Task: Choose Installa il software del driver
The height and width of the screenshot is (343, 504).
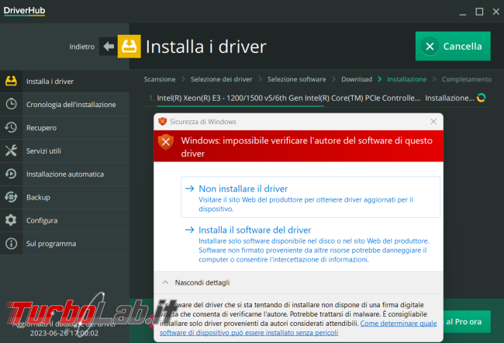Action: coord(310,244)
